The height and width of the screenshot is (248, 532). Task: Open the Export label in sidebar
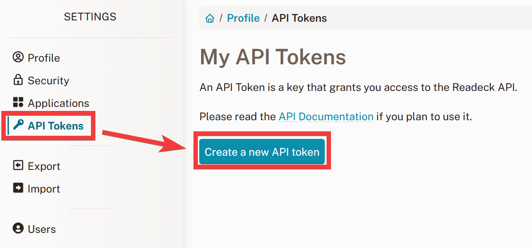point(44,166)
